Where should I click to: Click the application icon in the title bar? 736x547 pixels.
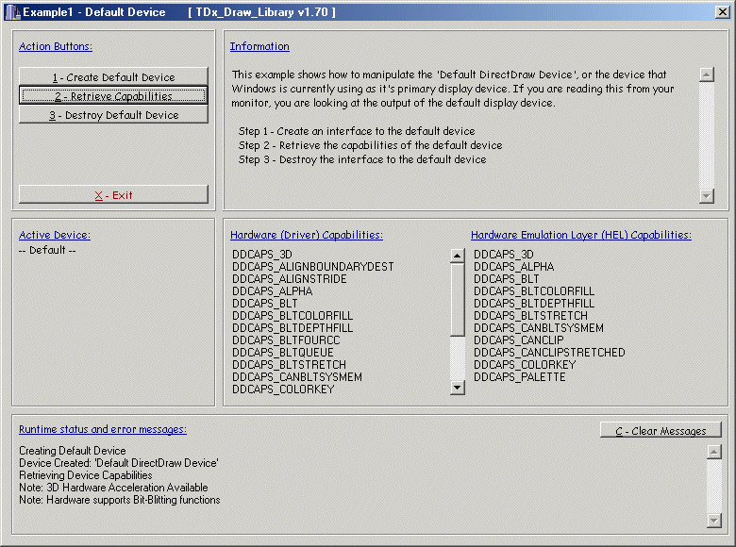tap(12, 12)
